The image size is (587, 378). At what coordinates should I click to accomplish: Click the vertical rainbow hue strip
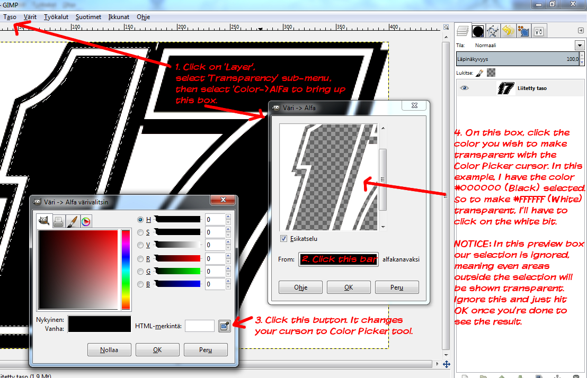[x=126, y=269]
